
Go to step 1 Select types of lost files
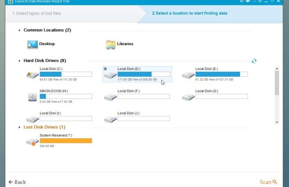click(x=37, y=13)
